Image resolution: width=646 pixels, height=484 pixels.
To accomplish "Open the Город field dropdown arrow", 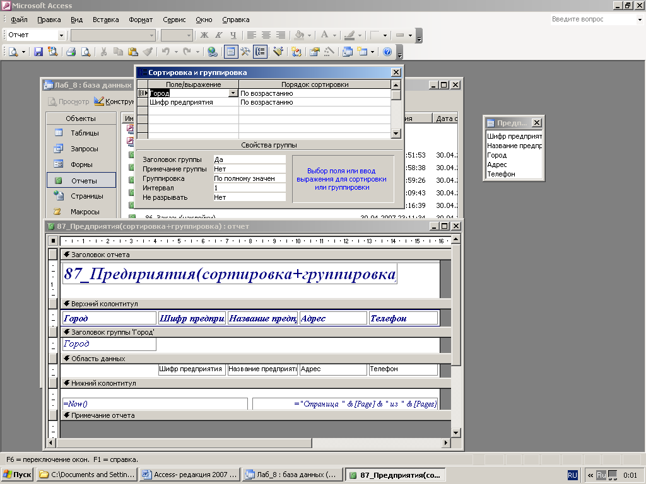I will tap(233, 93).
